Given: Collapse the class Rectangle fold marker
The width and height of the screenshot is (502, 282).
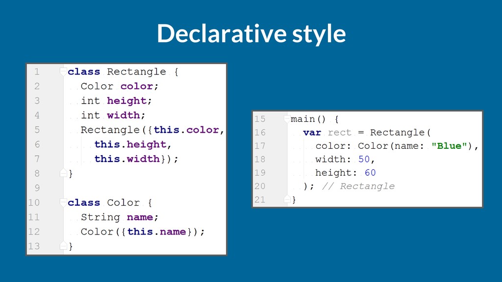Looking at the screenshot, I should [x=63, y=71].
